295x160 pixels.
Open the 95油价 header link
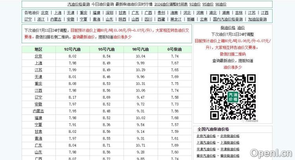(x=208, y=4)
